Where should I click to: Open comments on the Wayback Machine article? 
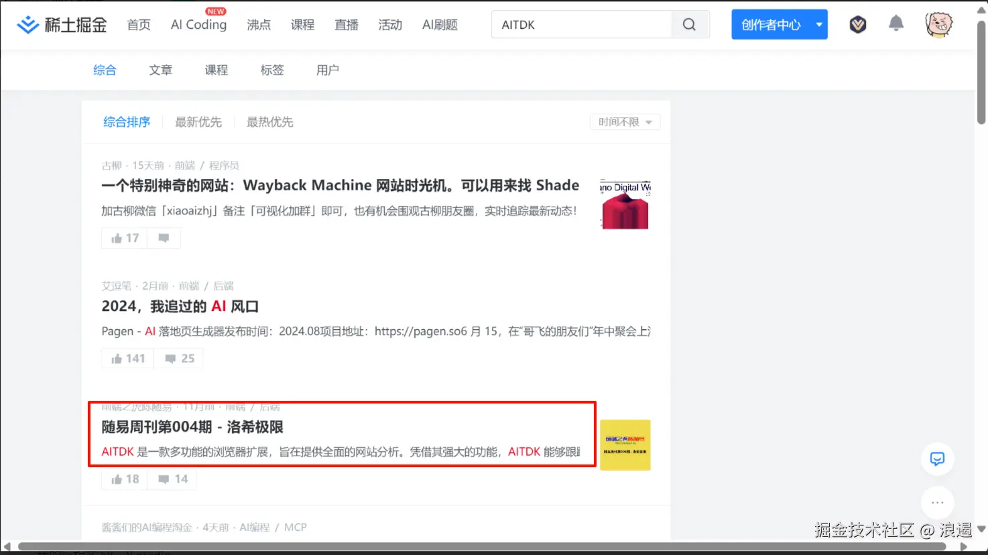pos(164,238)
